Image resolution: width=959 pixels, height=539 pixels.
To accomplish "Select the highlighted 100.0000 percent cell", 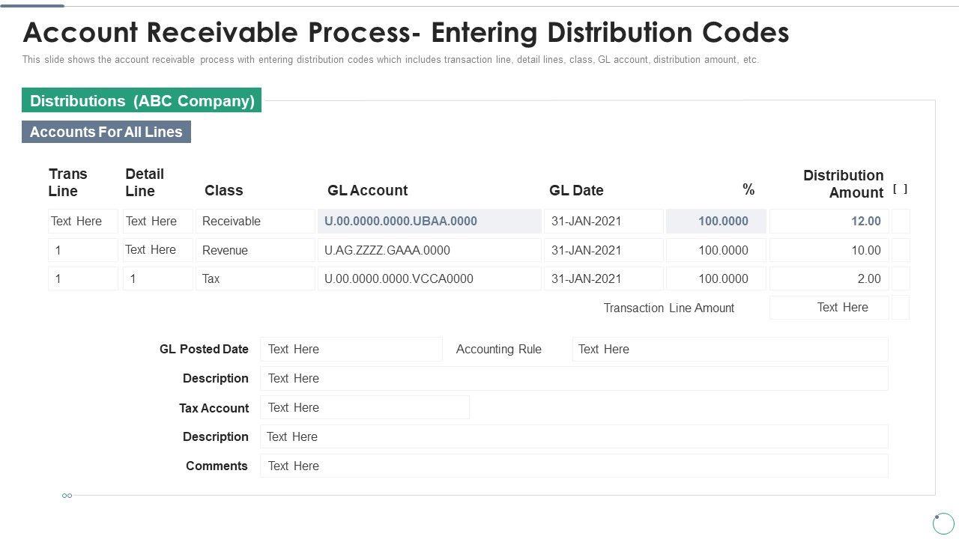I will (x=716, y=222).
